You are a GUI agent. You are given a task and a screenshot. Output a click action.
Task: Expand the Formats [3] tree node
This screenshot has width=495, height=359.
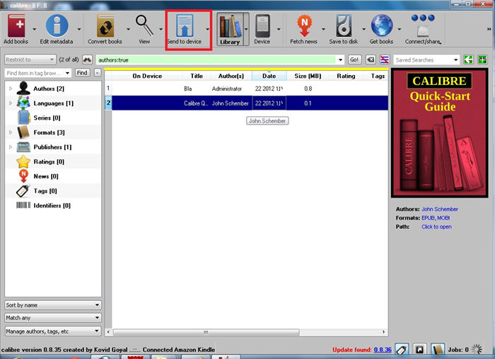[11, 132]
